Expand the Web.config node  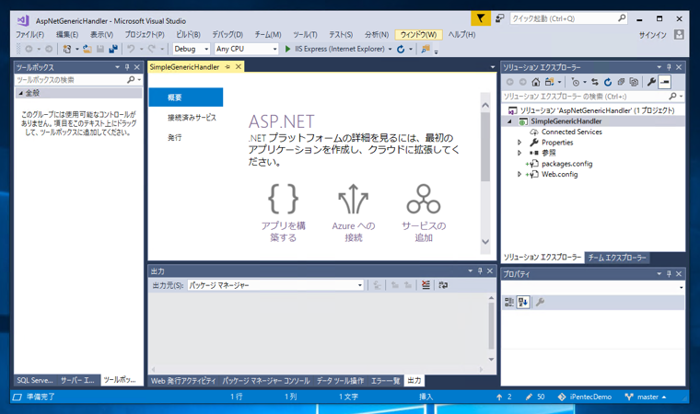pyautogui.click(x=519, y=175)
